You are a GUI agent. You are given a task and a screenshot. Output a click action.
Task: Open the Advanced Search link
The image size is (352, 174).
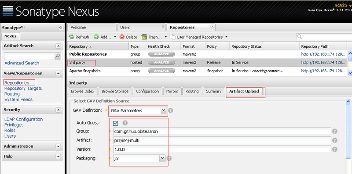(x=22, y=63)
